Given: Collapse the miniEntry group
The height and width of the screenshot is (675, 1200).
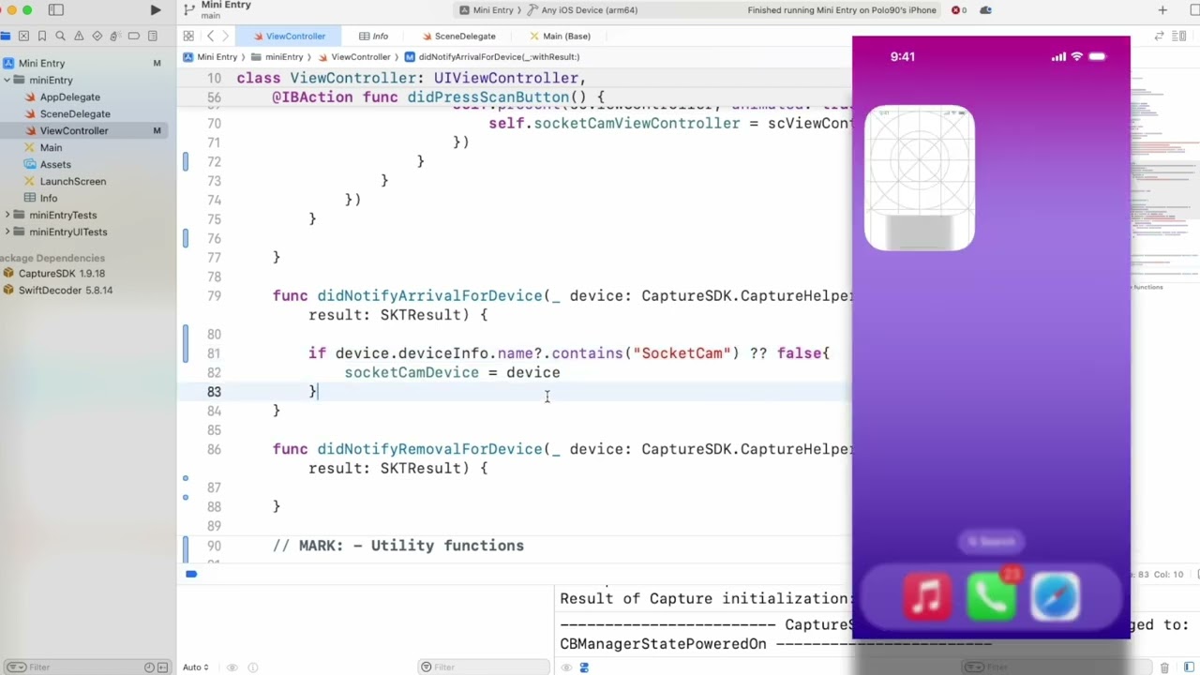Looking at the screenshot, I should 7,81.
